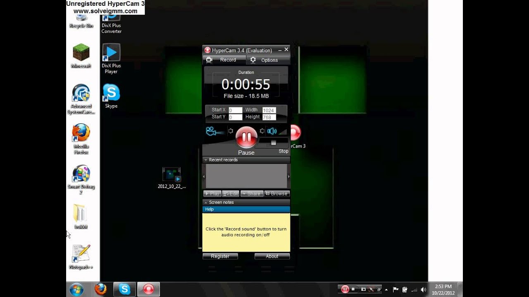
Task: Stop the recording via the Stop slider handle
Action: pos(273,143)
